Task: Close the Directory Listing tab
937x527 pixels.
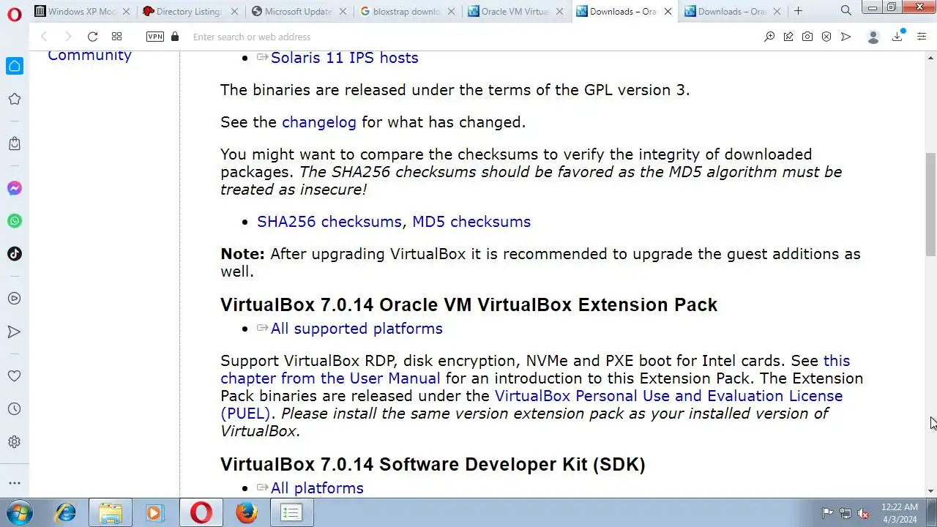Action: click(234, 12)
